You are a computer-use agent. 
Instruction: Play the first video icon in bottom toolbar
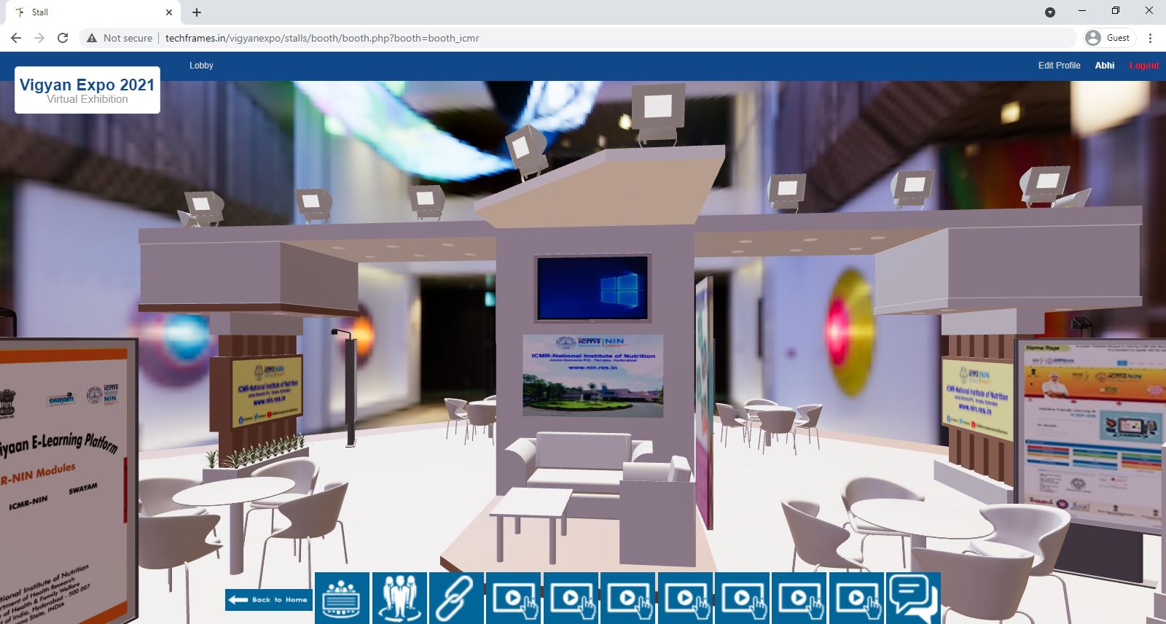coord(514,598)
